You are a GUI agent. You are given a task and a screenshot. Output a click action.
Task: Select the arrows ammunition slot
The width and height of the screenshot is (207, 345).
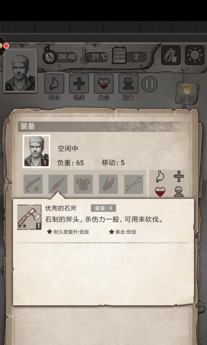point(134,184)
